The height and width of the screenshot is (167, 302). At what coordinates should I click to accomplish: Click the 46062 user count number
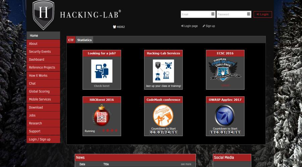(121, 27)
